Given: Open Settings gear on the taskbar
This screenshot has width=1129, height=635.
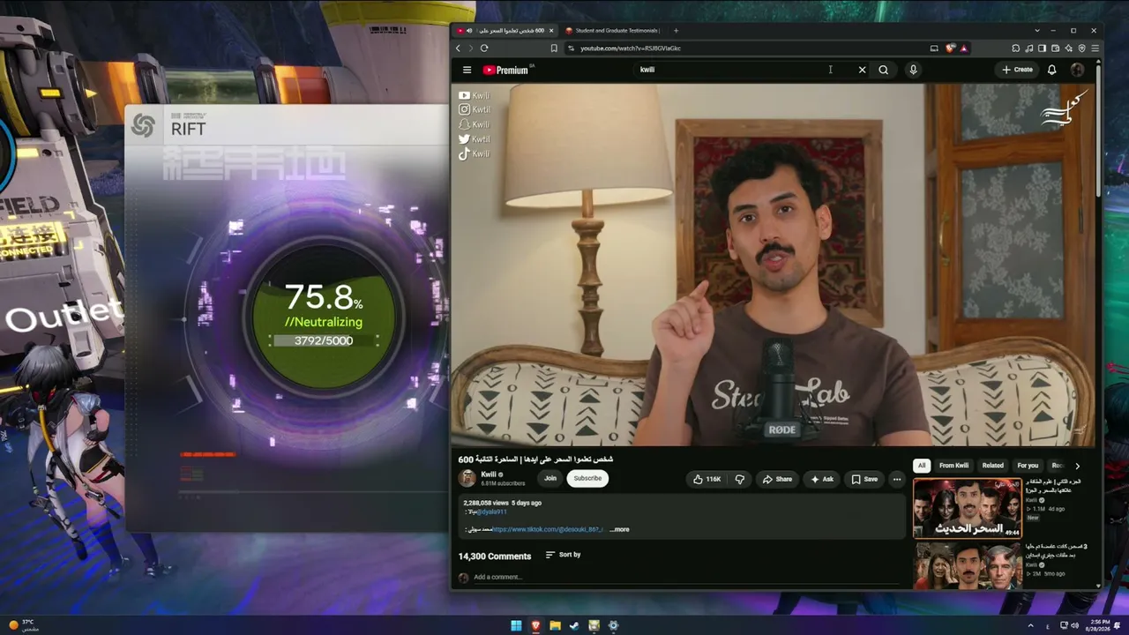Looking at the screenshot, I should 613,625.
